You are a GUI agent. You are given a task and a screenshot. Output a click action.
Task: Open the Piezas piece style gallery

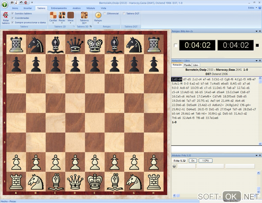[x=62, y=17]
